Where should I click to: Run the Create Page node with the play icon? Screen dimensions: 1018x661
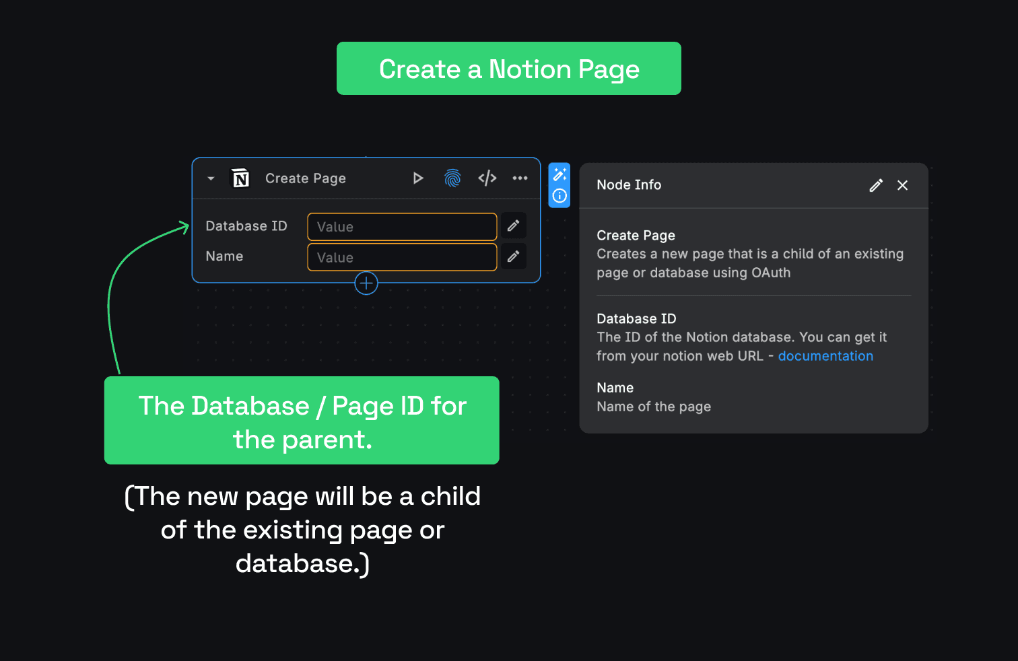(418, 178)
